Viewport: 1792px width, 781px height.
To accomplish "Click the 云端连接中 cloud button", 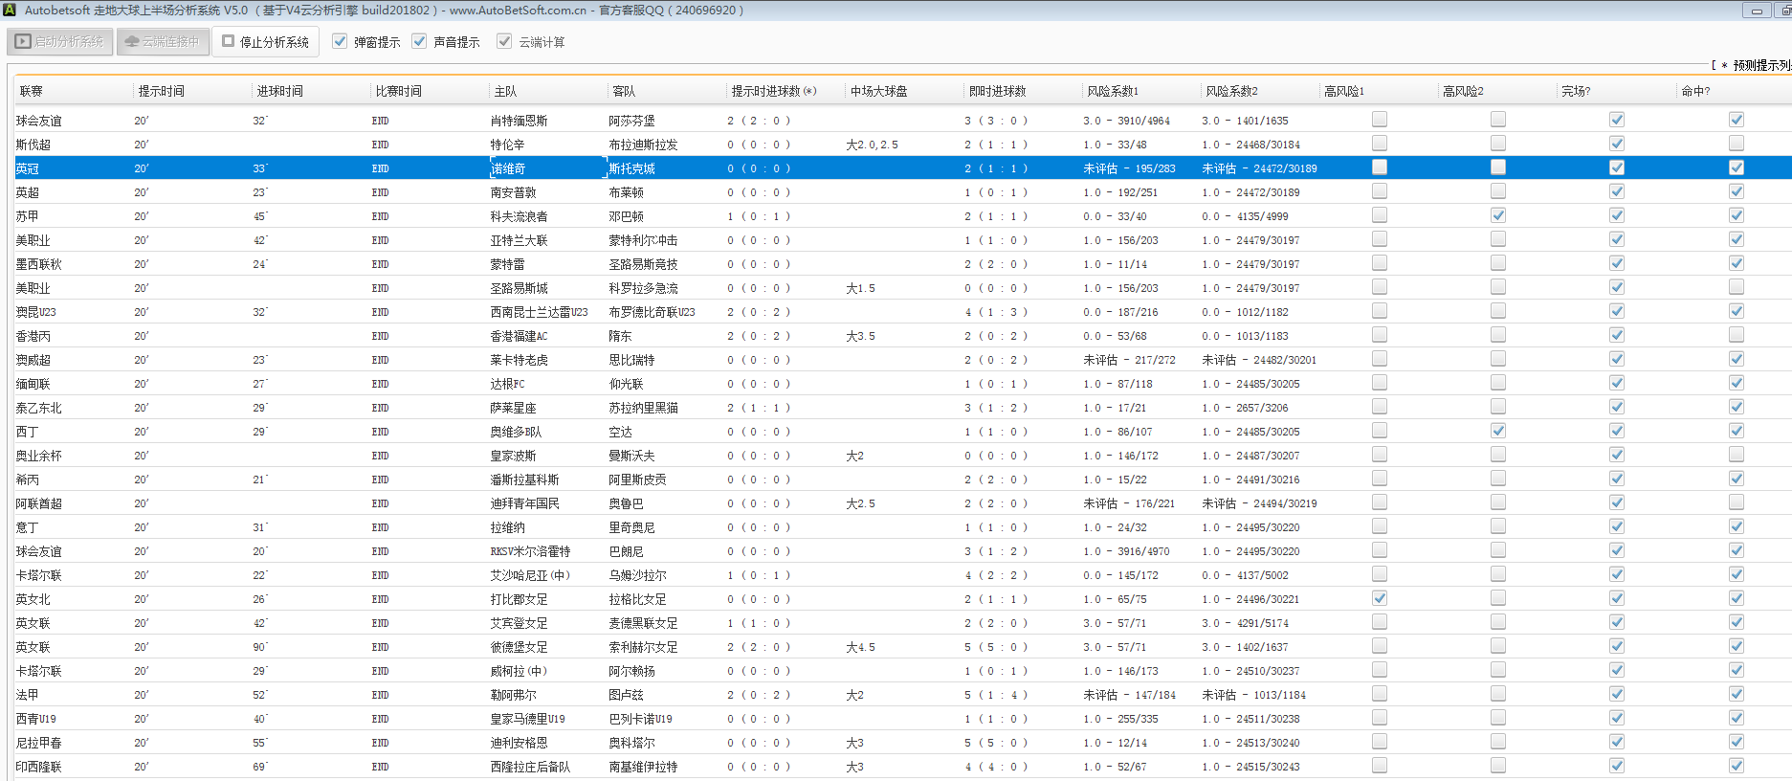I will (x=163, y=42).
